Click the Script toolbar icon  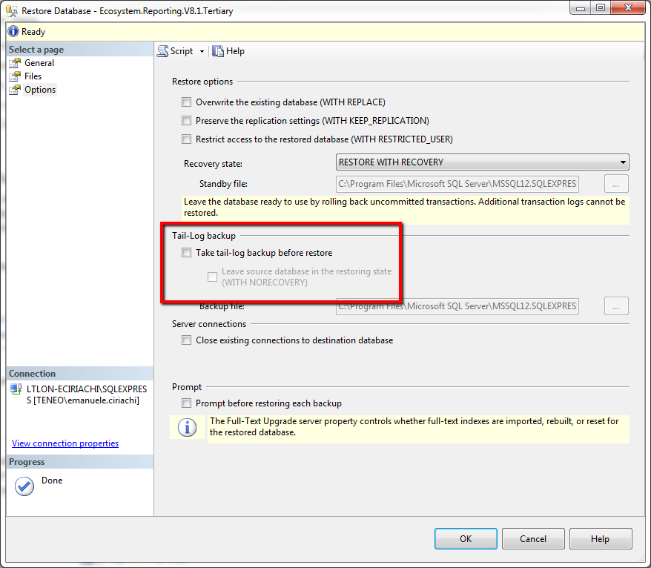coord(163,51)
